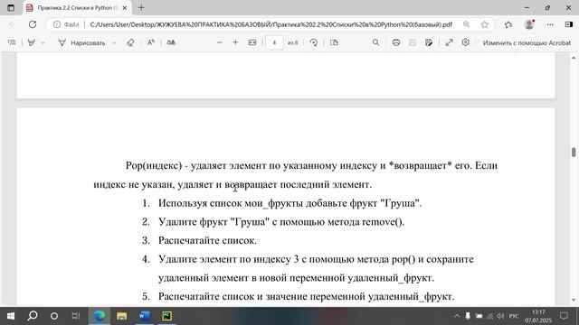
Task: Click the address bar file path
Action: tap(271, 24)
